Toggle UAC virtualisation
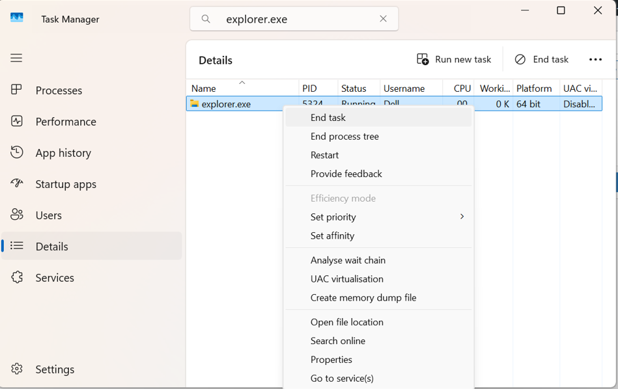Viewport: 618px width, 389px height. [x=378, y=279]
